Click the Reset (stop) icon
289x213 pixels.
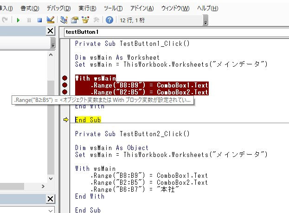click(39, 20)
